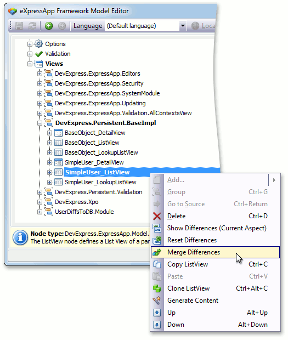Open the Language dropdown arrow

183,26
